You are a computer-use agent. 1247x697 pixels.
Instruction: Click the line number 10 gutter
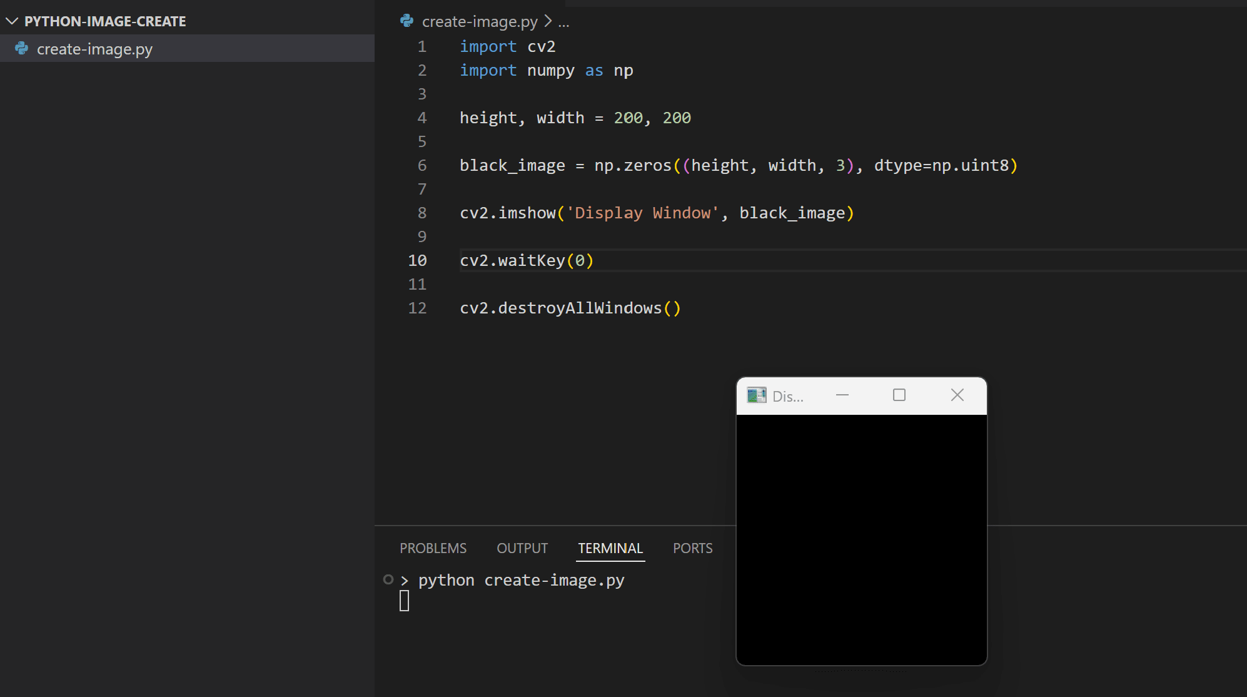click(x=417, y=260)
